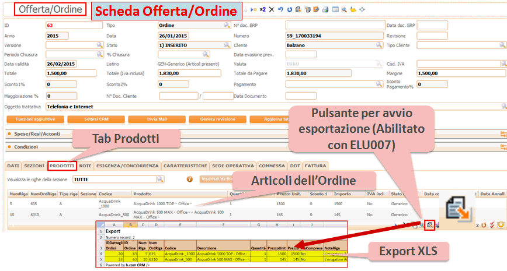The height and width of the screenshot is (271, 507).
Task: Click the Genera revisione button
Action: point(214,119)
